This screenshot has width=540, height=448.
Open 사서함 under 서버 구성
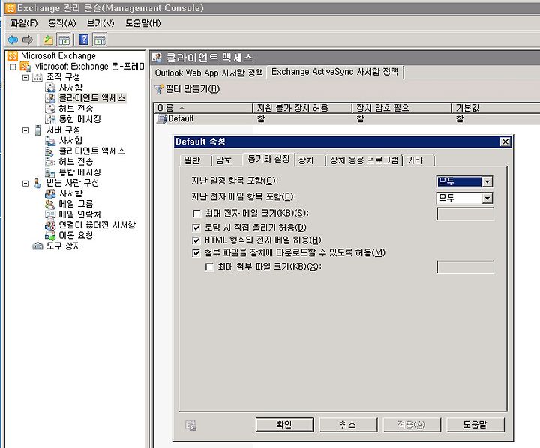point(71,140)
